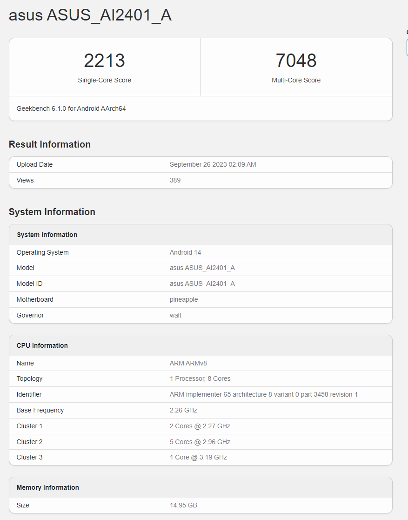Click the Multi-Core Score label
This screenshot has height=520, width=408.
coord(296,80)
